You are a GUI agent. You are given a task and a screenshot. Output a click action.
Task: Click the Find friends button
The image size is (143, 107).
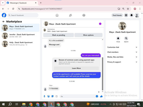[117, 15]
